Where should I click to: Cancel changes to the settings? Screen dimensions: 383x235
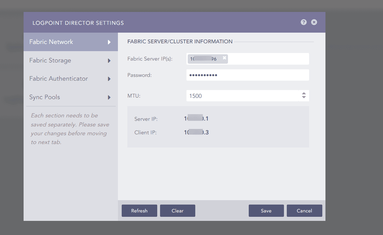click(x=304, y=211)
